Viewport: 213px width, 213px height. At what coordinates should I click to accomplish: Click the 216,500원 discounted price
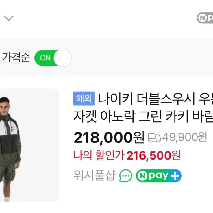pos(153,156)
